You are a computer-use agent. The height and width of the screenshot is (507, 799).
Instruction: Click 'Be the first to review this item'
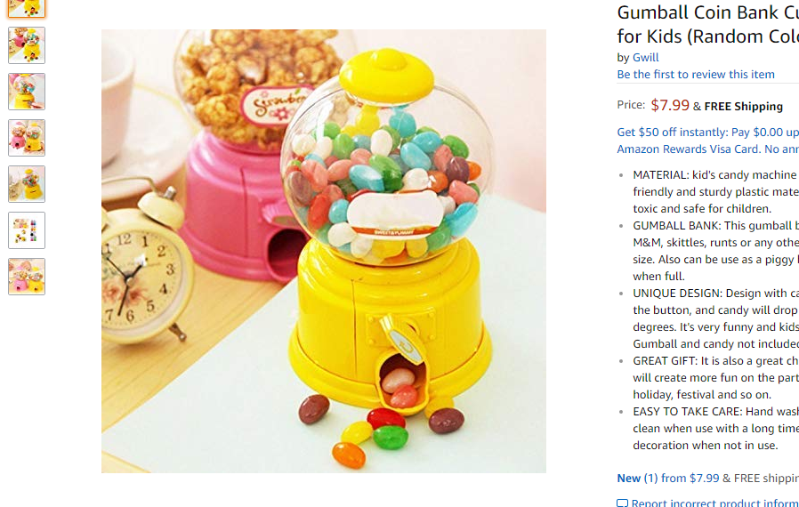(696, 75)
